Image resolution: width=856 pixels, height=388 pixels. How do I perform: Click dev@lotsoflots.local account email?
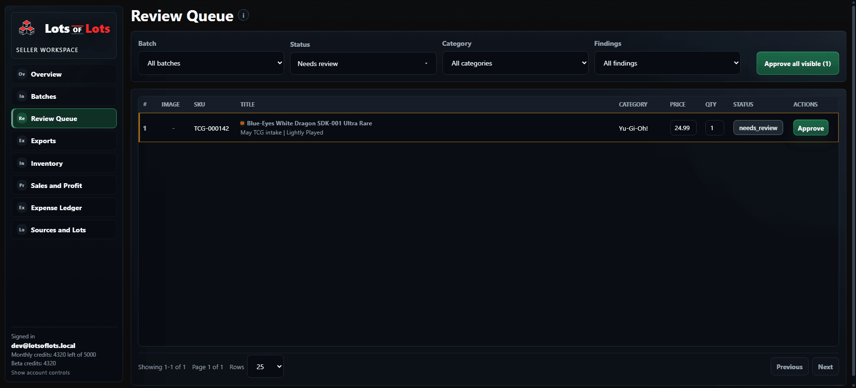click(43, 346)
